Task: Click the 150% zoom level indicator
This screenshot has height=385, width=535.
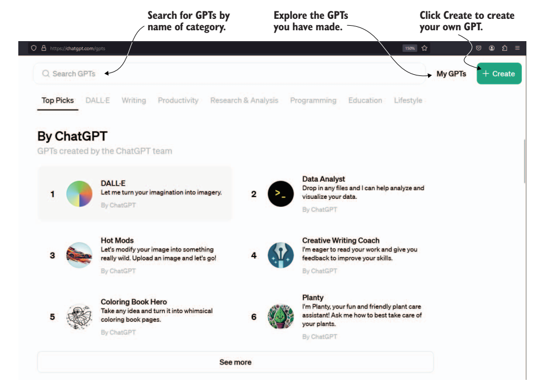Action: 410,48
